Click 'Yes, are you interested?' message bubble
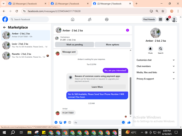Screen dimensions: 182x136 click(x=115, y=70)
